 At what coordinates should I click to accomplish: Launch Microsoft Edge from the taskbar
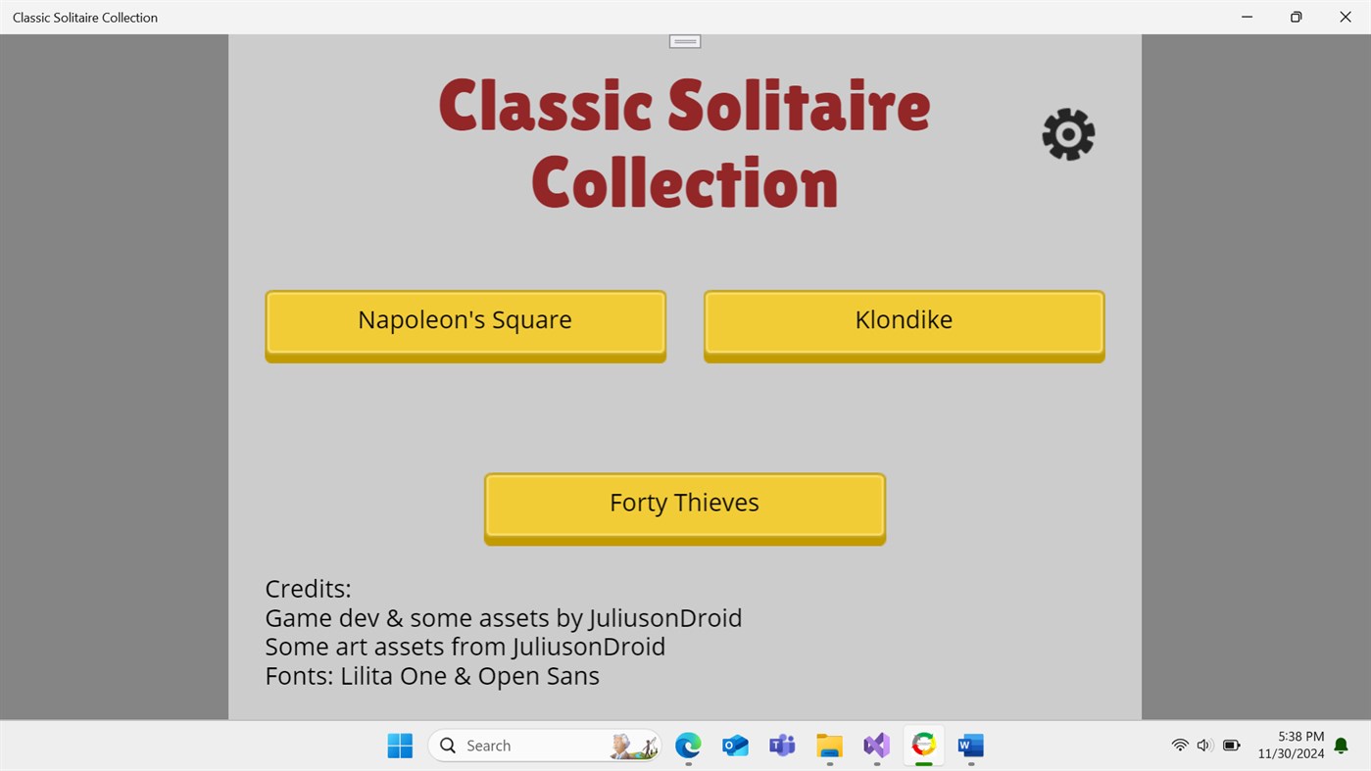[x=687, y=745]
